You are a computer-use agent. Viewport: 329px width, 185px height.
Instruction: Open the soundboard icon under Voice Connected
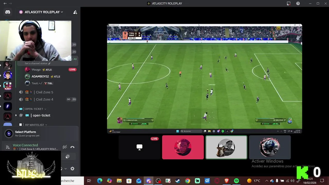pyautogui.click(x=68, y=156)
